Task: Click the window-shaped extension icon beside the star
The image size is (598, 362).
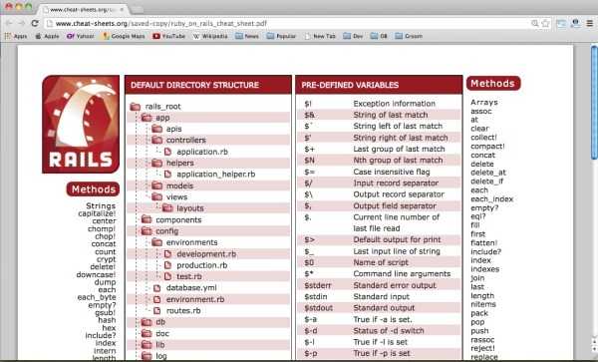Action: pos(561,23)
